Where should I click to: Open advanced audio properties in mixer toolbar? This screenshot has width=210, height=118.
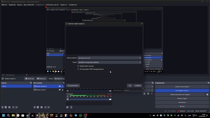click(67, 107)
